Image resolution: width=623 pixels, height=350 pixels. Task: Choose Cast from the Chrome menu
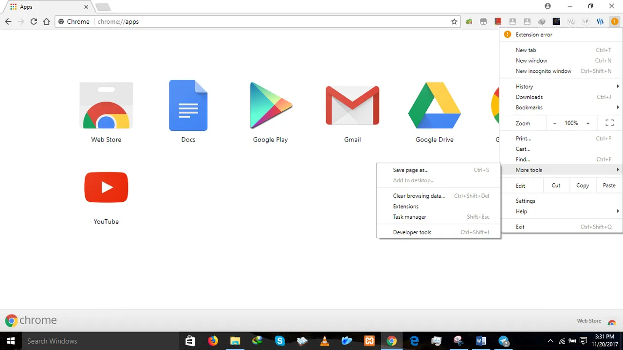pyautogui.click(x=561, y=149)
